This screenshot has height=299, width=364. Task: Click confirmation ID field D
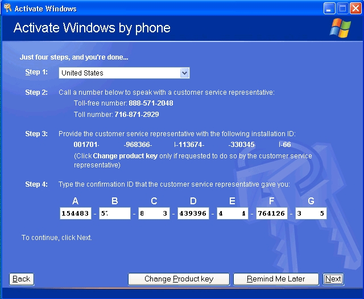coord(193,213)
